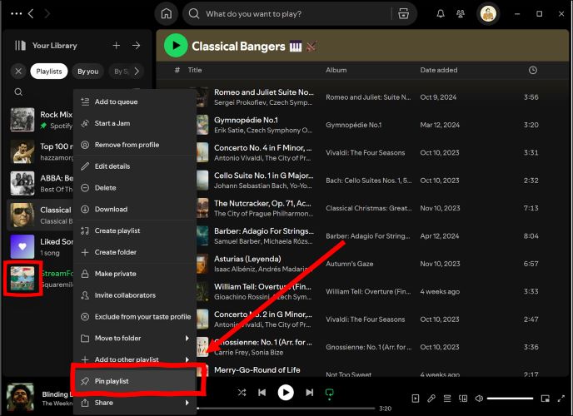Open the three-dots app menu
Viewport: 573px width, 416px height.
(x=17, y=14)
